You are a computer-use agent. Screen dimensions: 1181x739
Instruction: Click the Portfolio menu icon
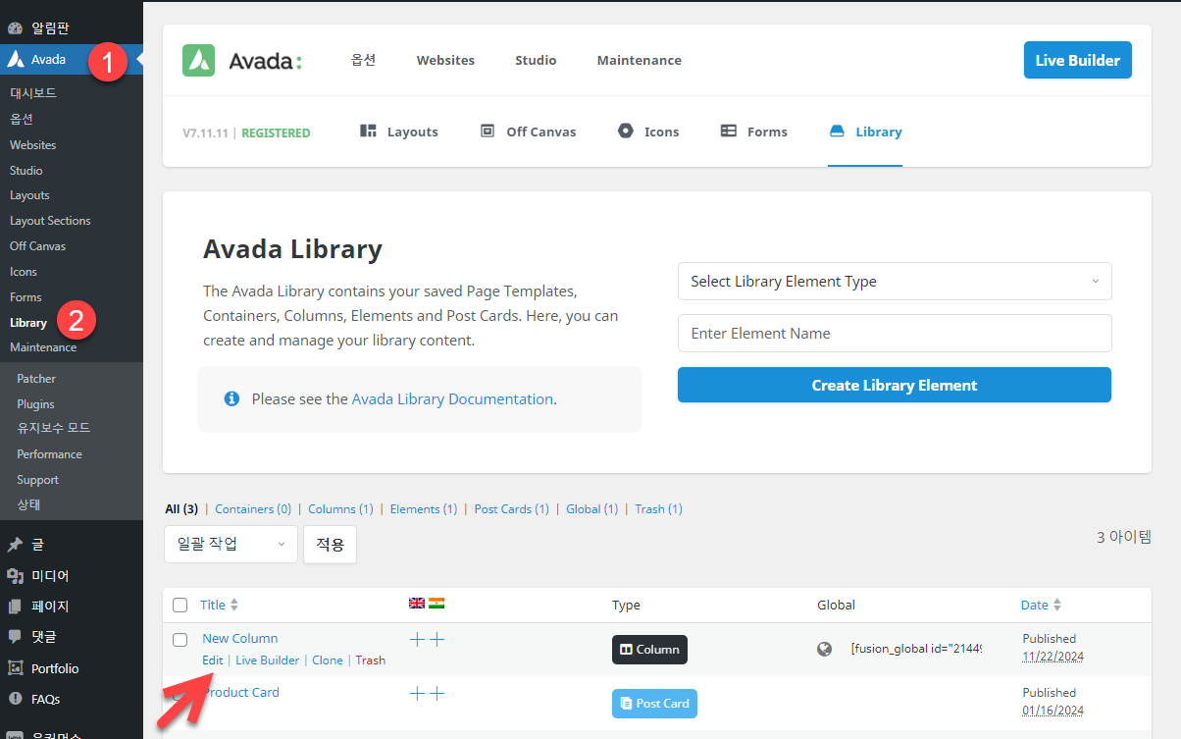pos(15,668)
